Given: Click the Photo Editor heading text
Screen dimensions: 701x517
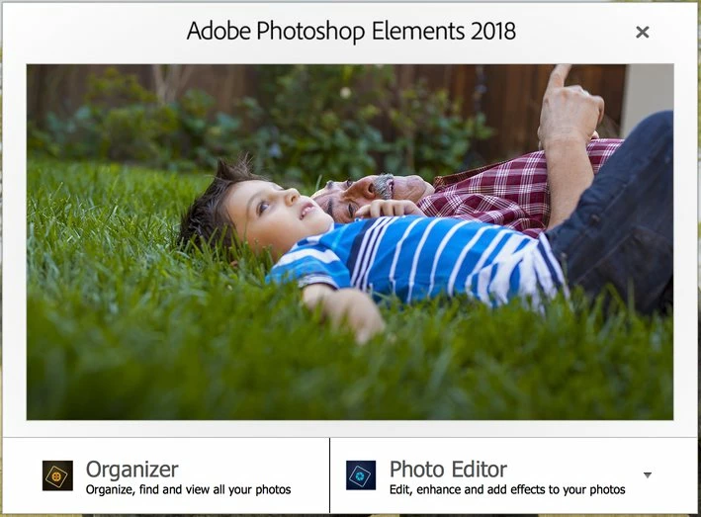Looking at the screenshot, I should (448, 470).
